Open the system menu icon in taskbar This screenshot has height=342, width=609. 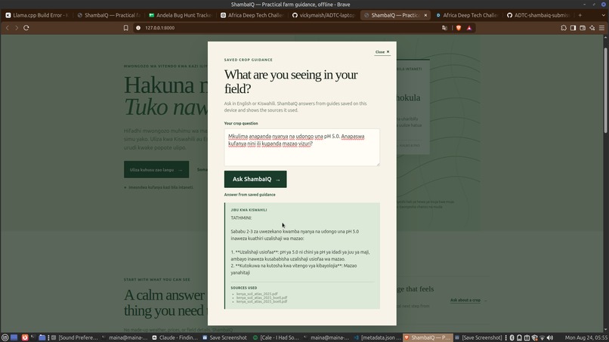5,337
